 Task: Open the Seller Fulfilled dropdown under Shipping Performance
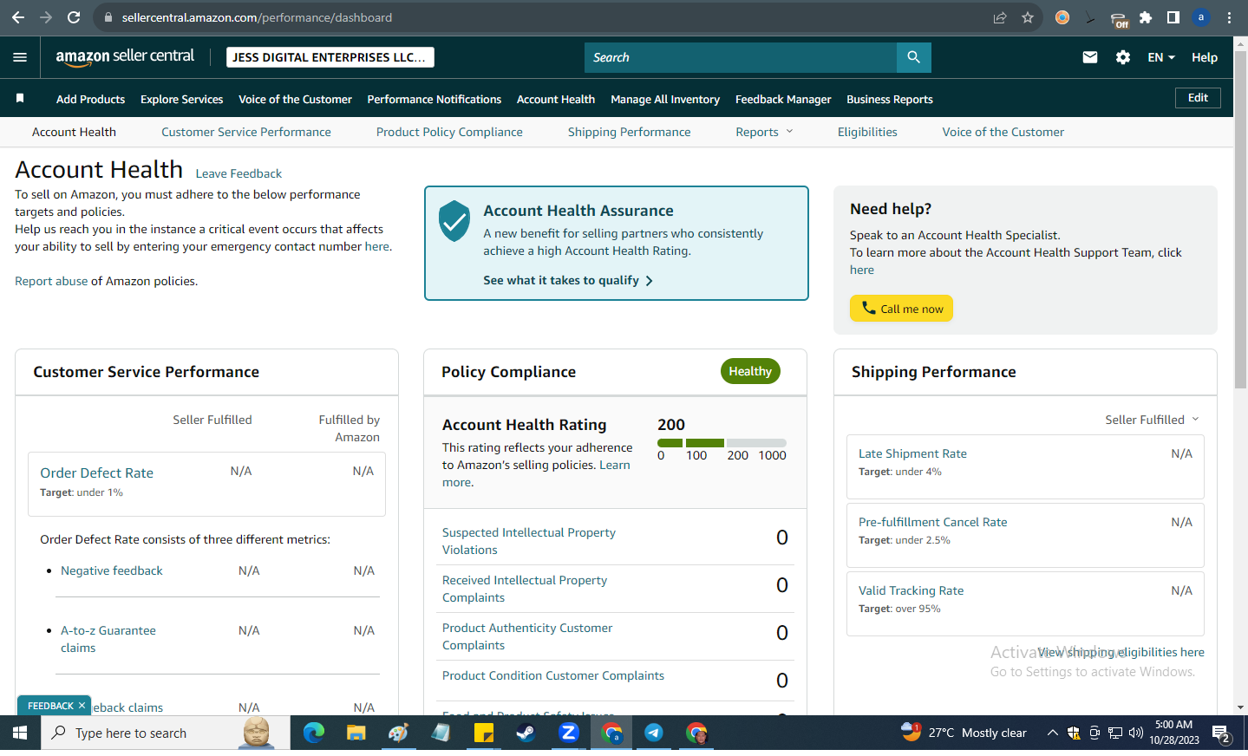click(x=1152, y=420)
